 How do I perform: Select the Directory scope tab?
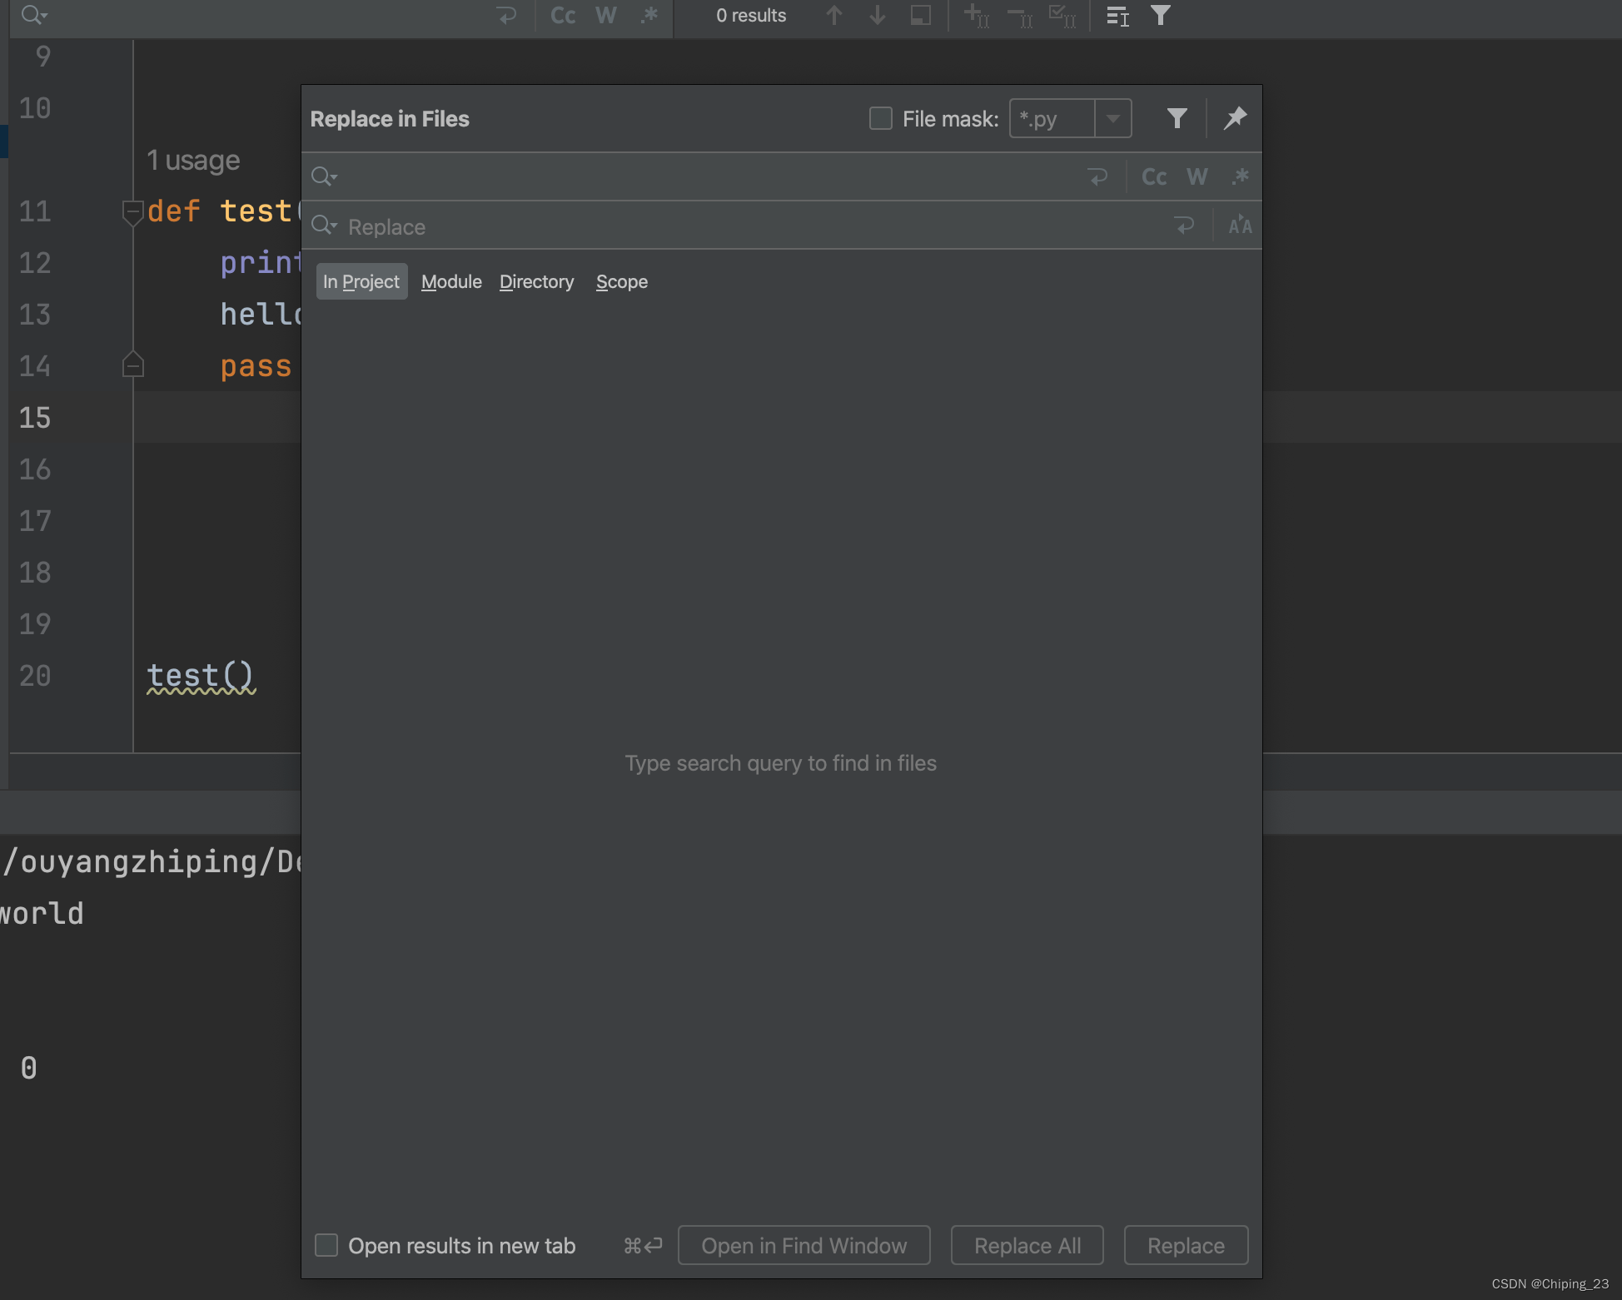537,281
